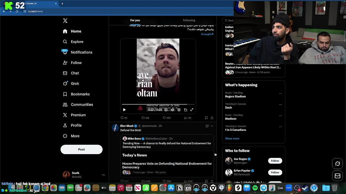Follow Joe Rogan
Viewport: 346px width, 194px height.
coord(275,161)
